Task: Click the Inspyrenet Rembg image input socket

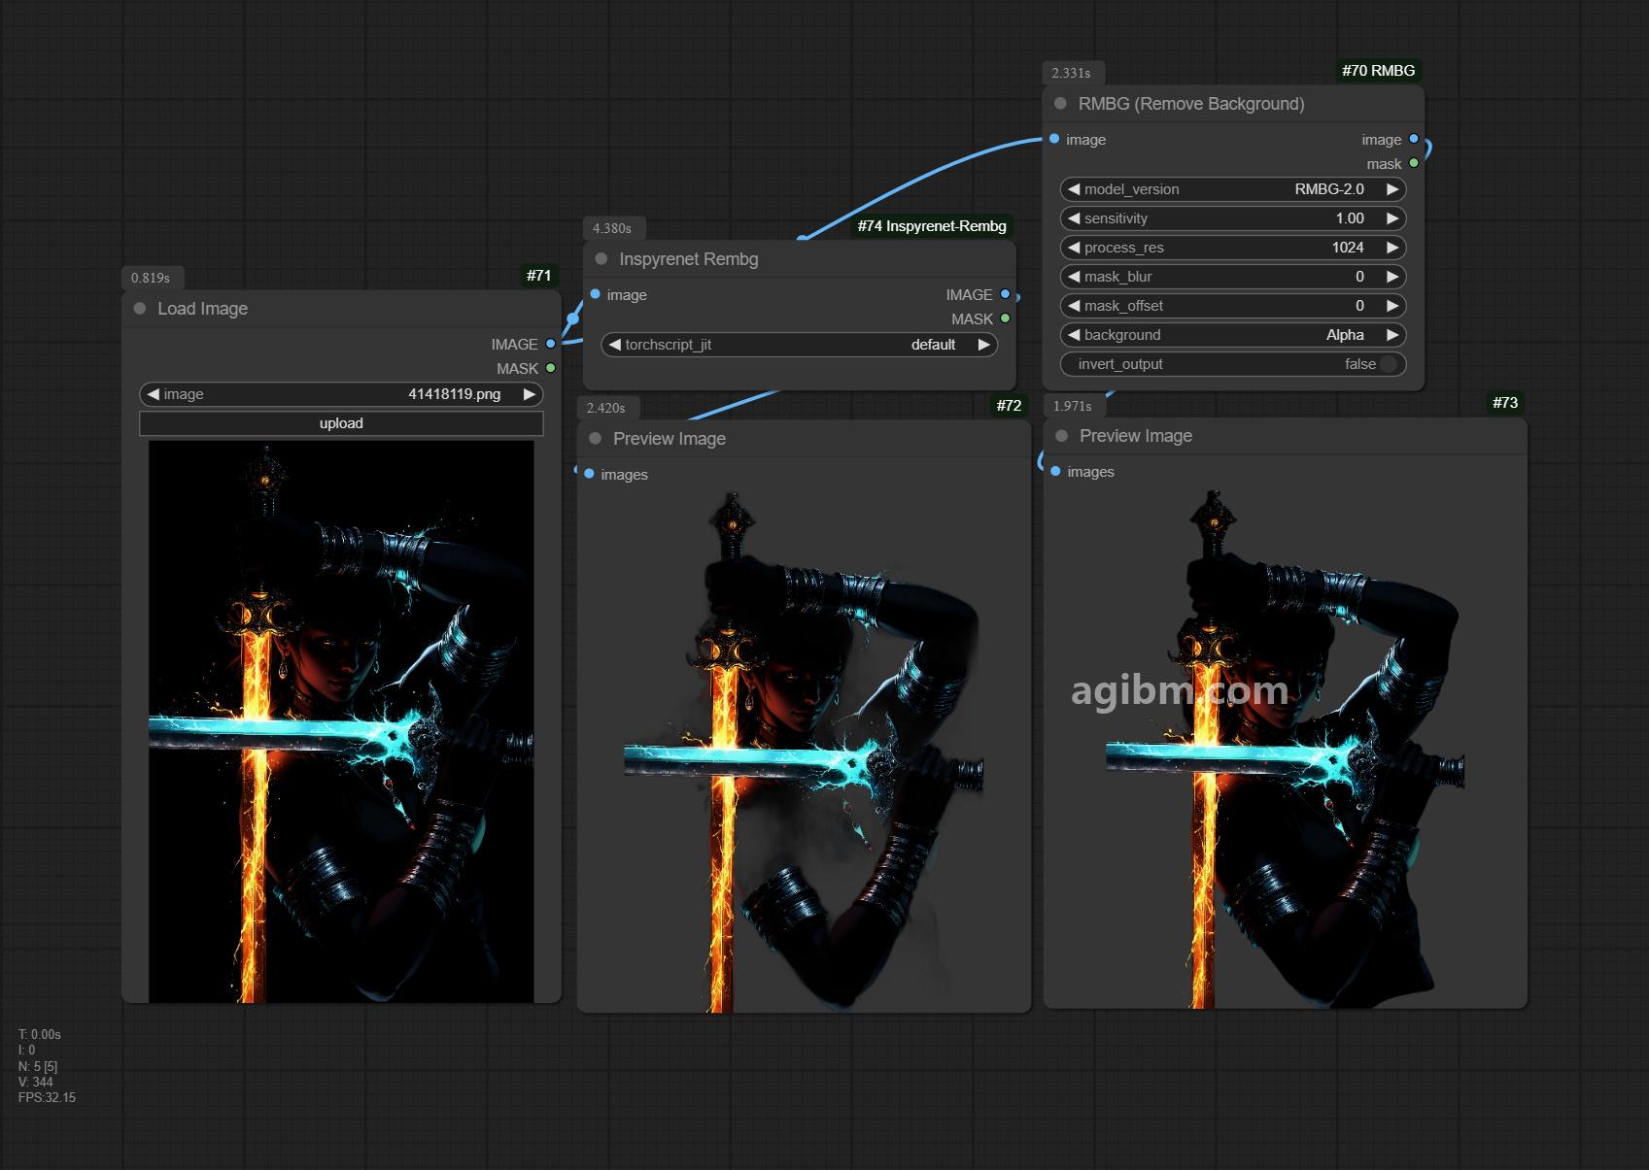Action: (x=595, y=294)
